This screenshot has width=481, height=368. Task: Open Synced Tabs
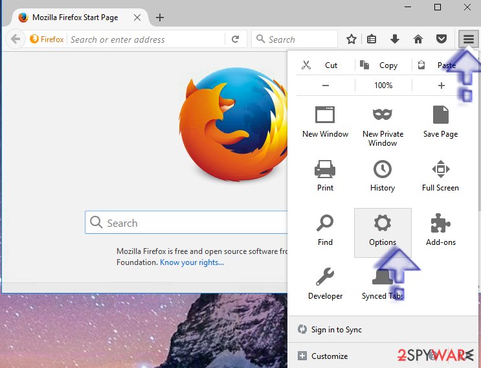383,284
